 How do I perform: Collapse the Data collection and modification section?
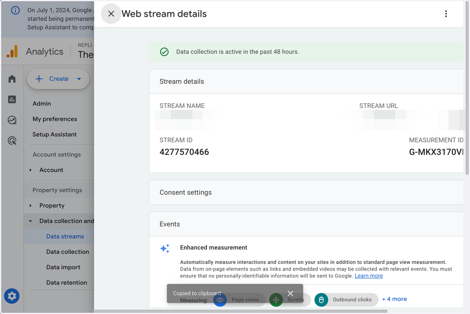coord(31,221)
